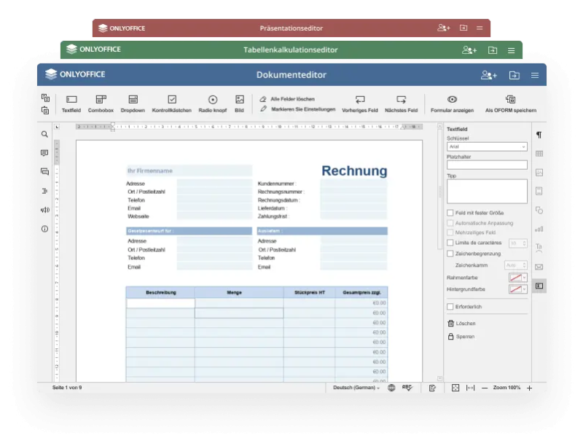The width and height of the screenshot is (583, 438).
Task: Switch to the Präsentationseditor window
Action: click(x=291, y=28)
